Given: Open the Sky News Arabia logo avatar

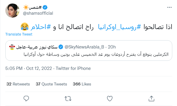Looking at the screenshot, I should 12,47.
